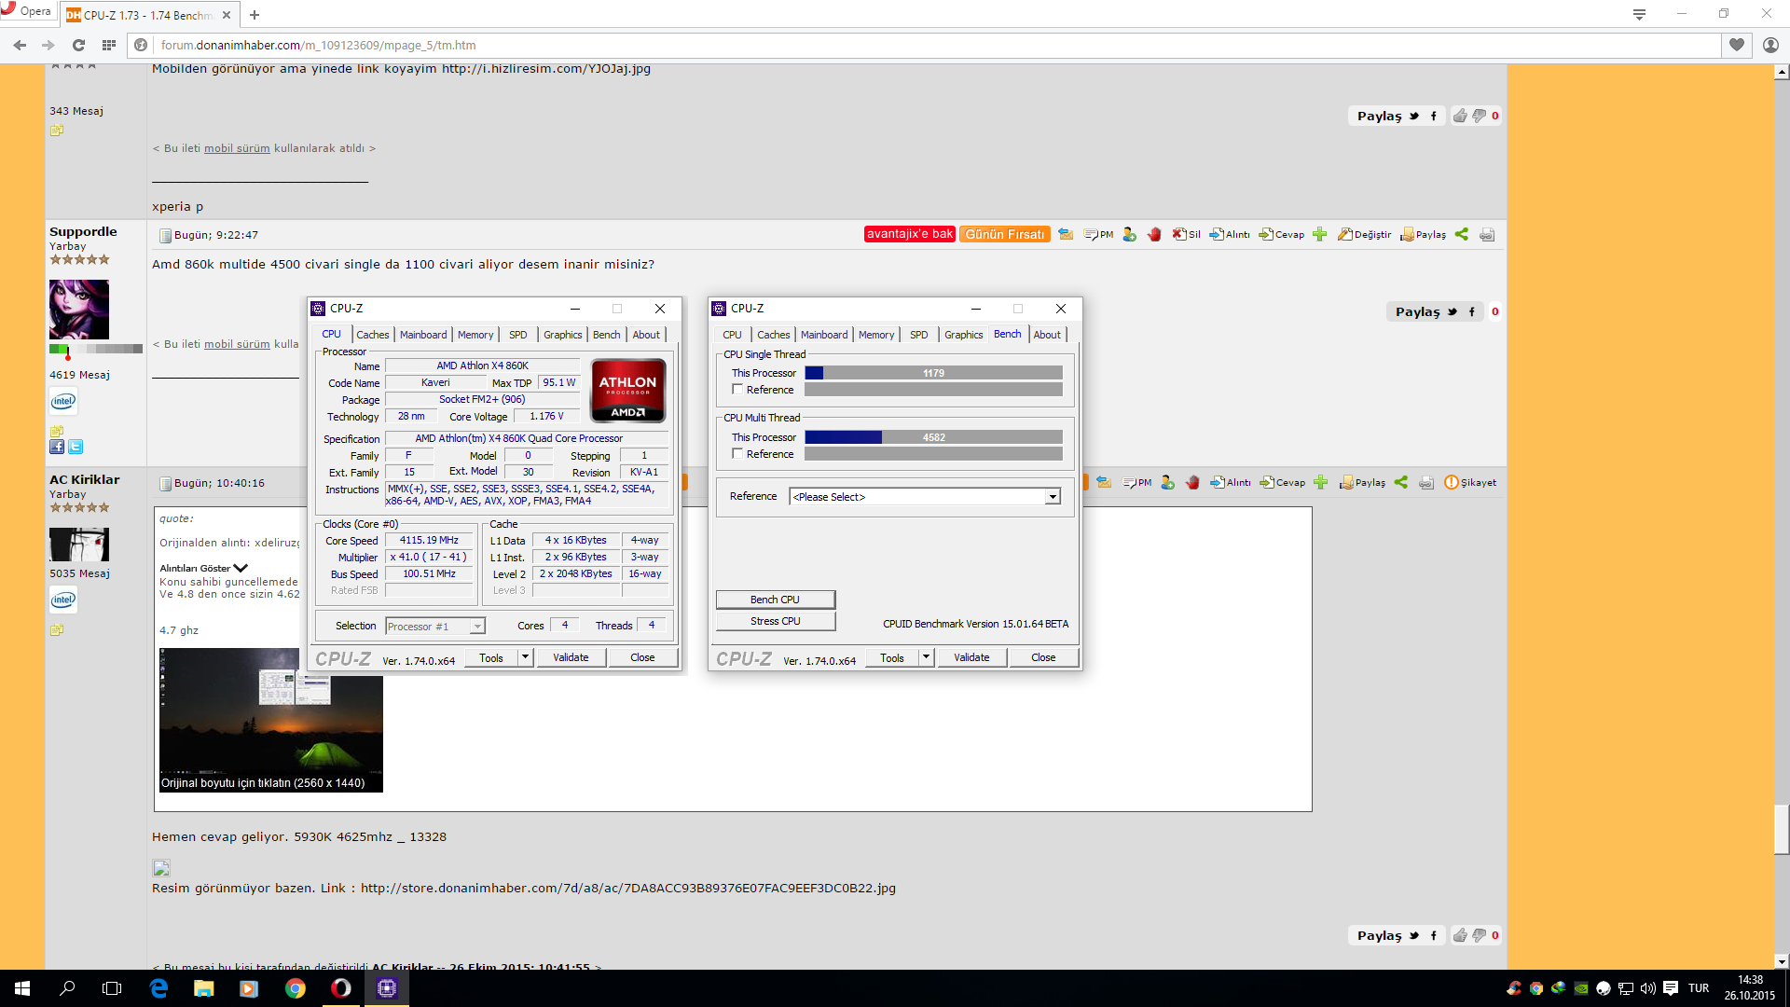Click Cevap reply button in Suppordle's post

coord(1282,235)
